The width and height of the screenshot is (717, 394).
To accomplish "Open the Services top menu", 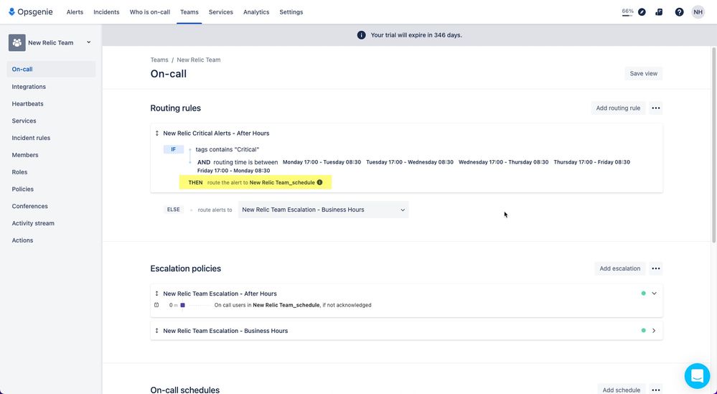I will 221,12.
